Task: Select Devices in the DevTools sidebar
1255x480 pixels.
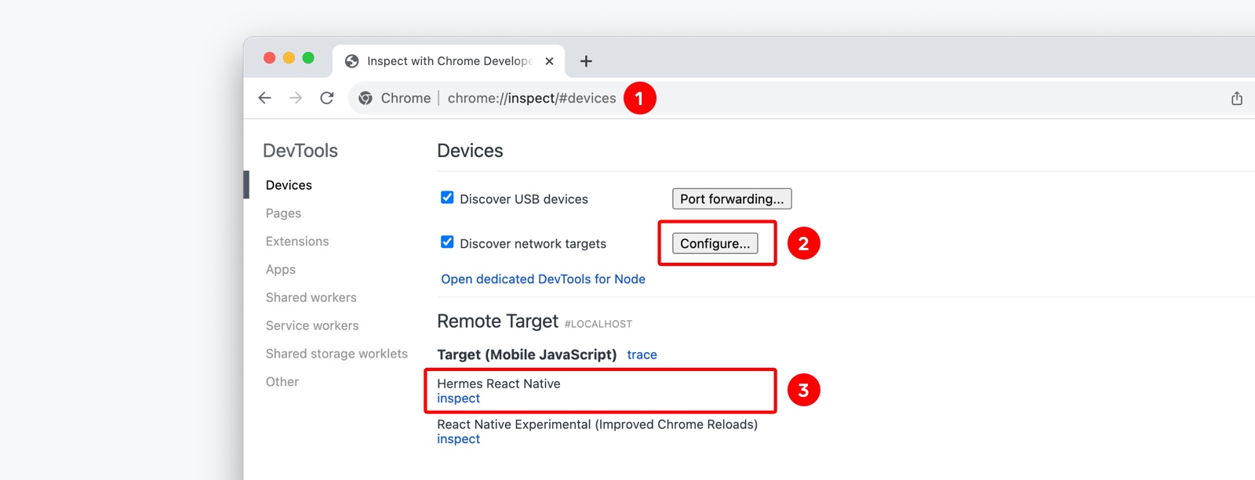Action: coord(289,185)
